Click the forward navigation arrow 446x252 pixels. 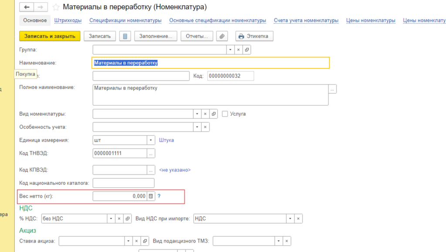click(x=41, y=7)
